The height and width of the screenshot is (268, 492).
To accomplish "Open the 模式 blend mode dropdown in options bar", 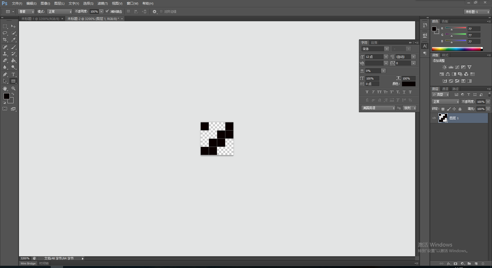I will point(60,12).
